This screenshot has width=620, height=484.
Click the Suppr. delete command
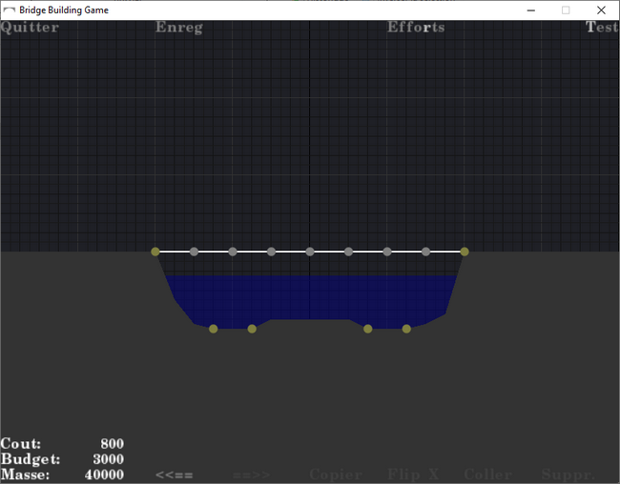[x=568, y=474]
